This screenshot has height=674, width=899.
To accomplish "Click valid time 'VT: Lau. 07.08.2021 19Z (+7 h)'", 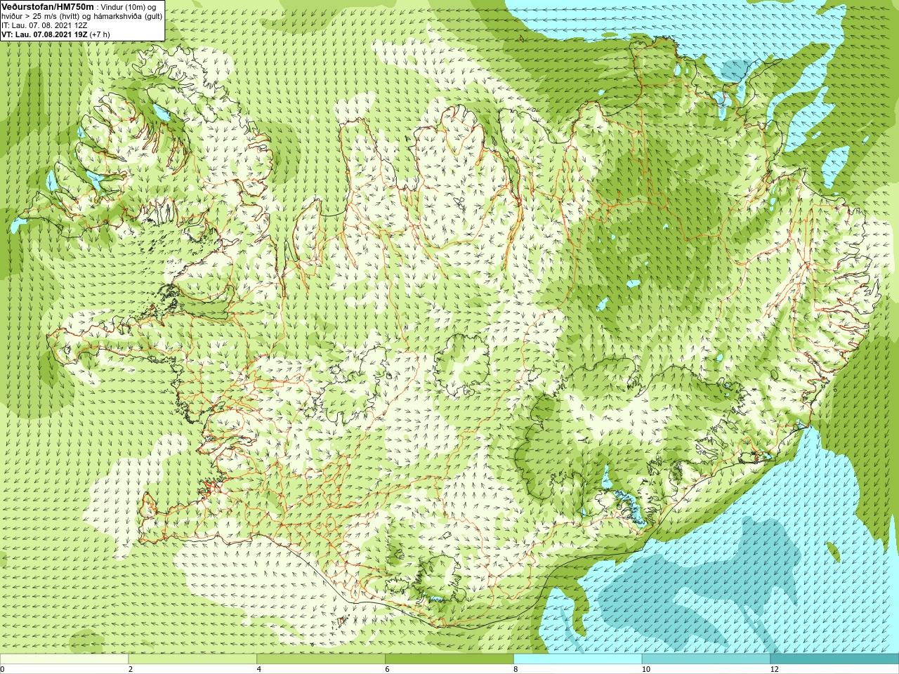I will coord(55,34).
